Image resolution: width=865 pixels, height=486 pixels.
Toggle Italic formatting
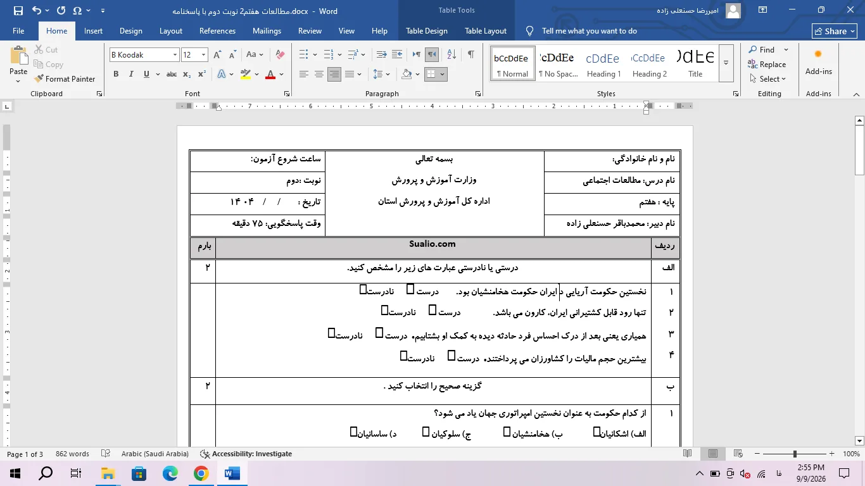click(x=131, y=74)
